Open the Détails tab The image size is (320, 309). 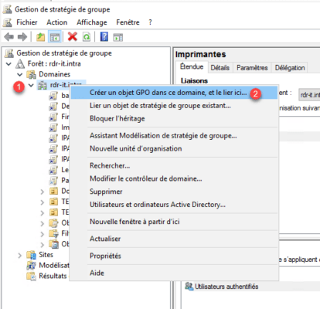pos(220,68)
